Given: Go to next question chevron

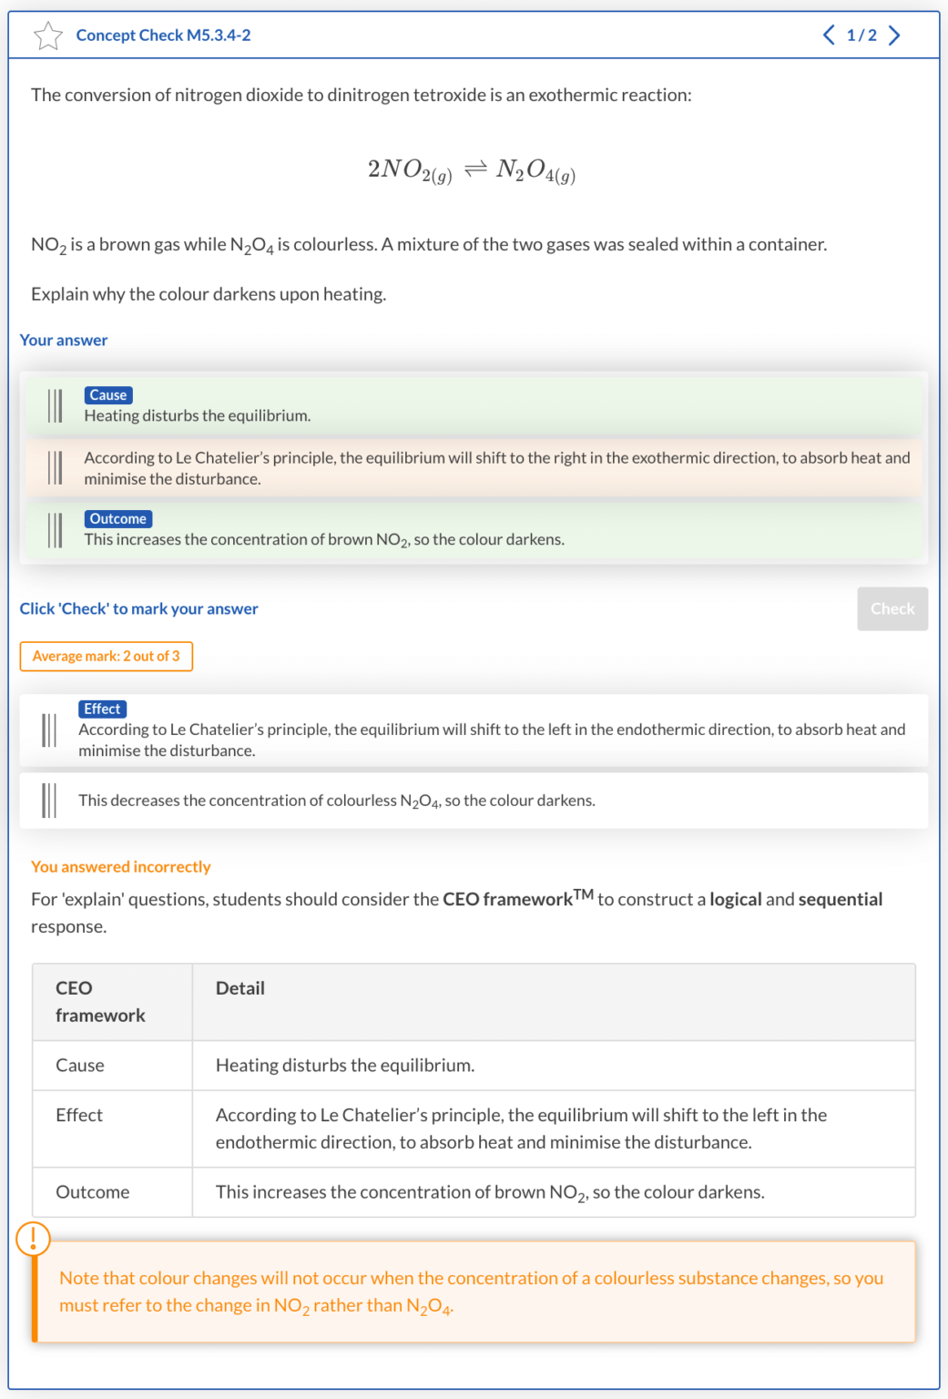Looking at the screenshot, I should (894, 35).
